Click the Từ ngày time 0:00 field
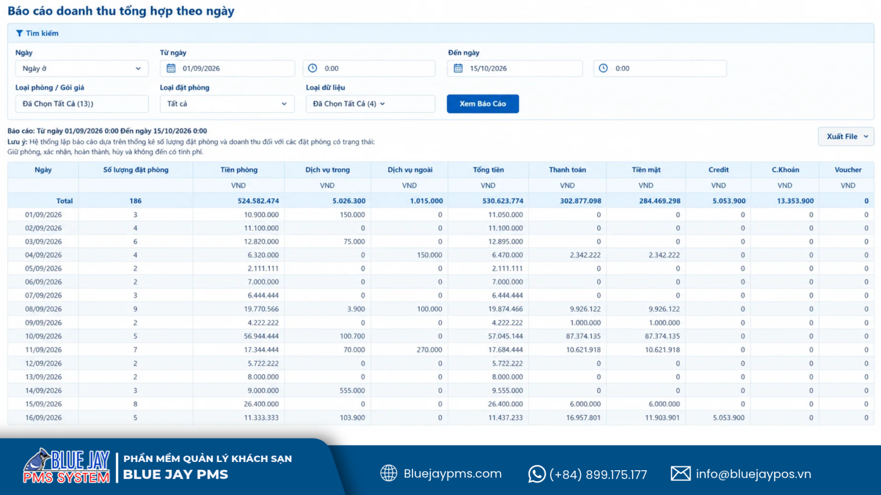The width and height of the screenshot is (881, 495). tap(369, 69)
